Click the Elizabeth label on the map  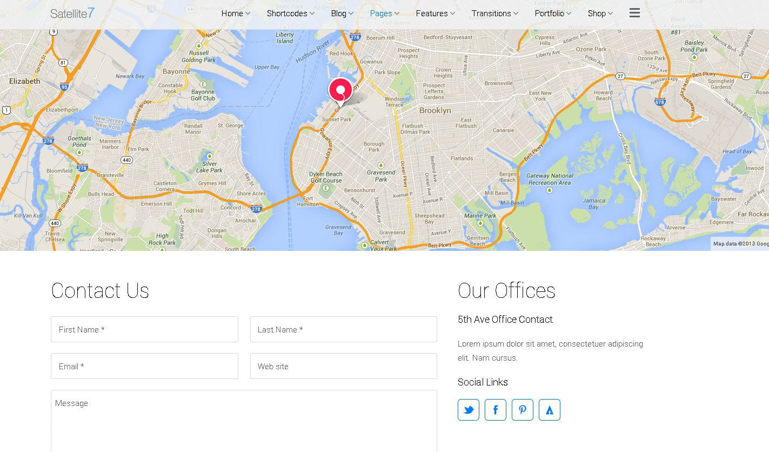(x=25, y=81)
